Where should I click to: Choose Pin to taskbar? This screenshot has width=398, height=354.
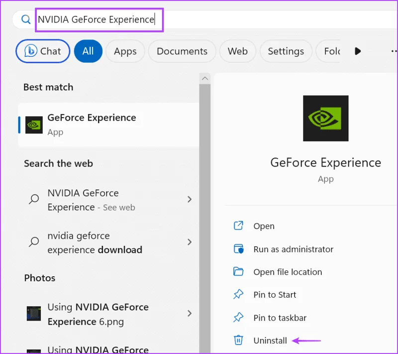click(x=280, y=318)
